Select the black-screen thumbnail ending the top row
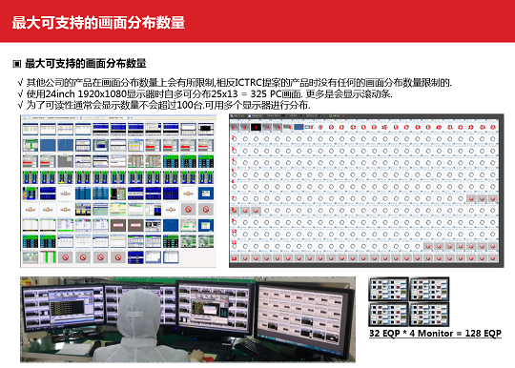Viewport: 515px width, 368px height. (206, 129)
